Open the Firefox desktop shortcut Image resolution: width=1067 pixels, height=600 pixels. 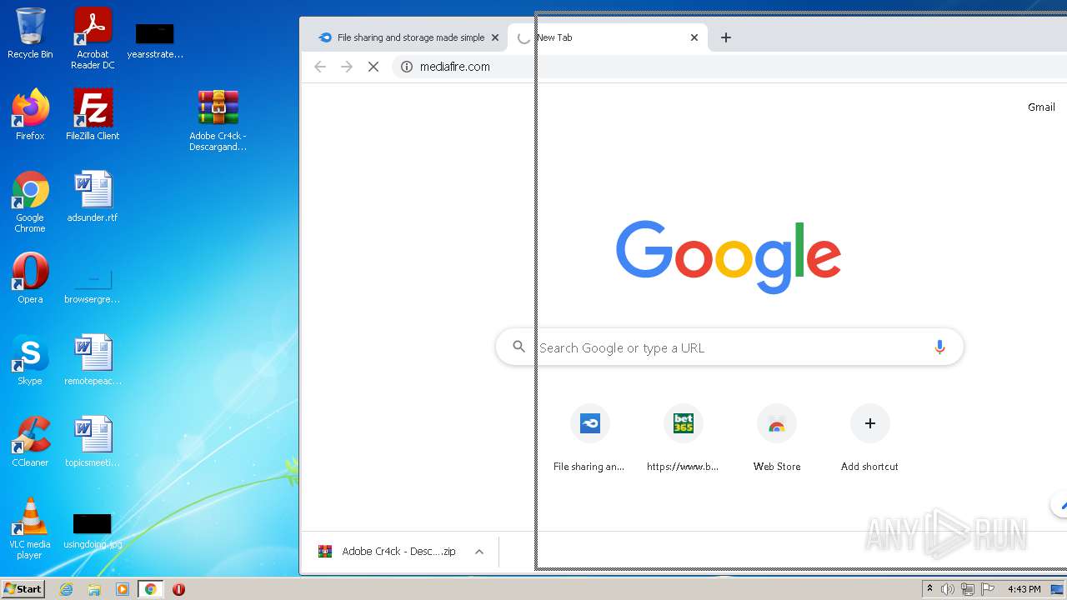pyautogui.click(x=30, y=115)
